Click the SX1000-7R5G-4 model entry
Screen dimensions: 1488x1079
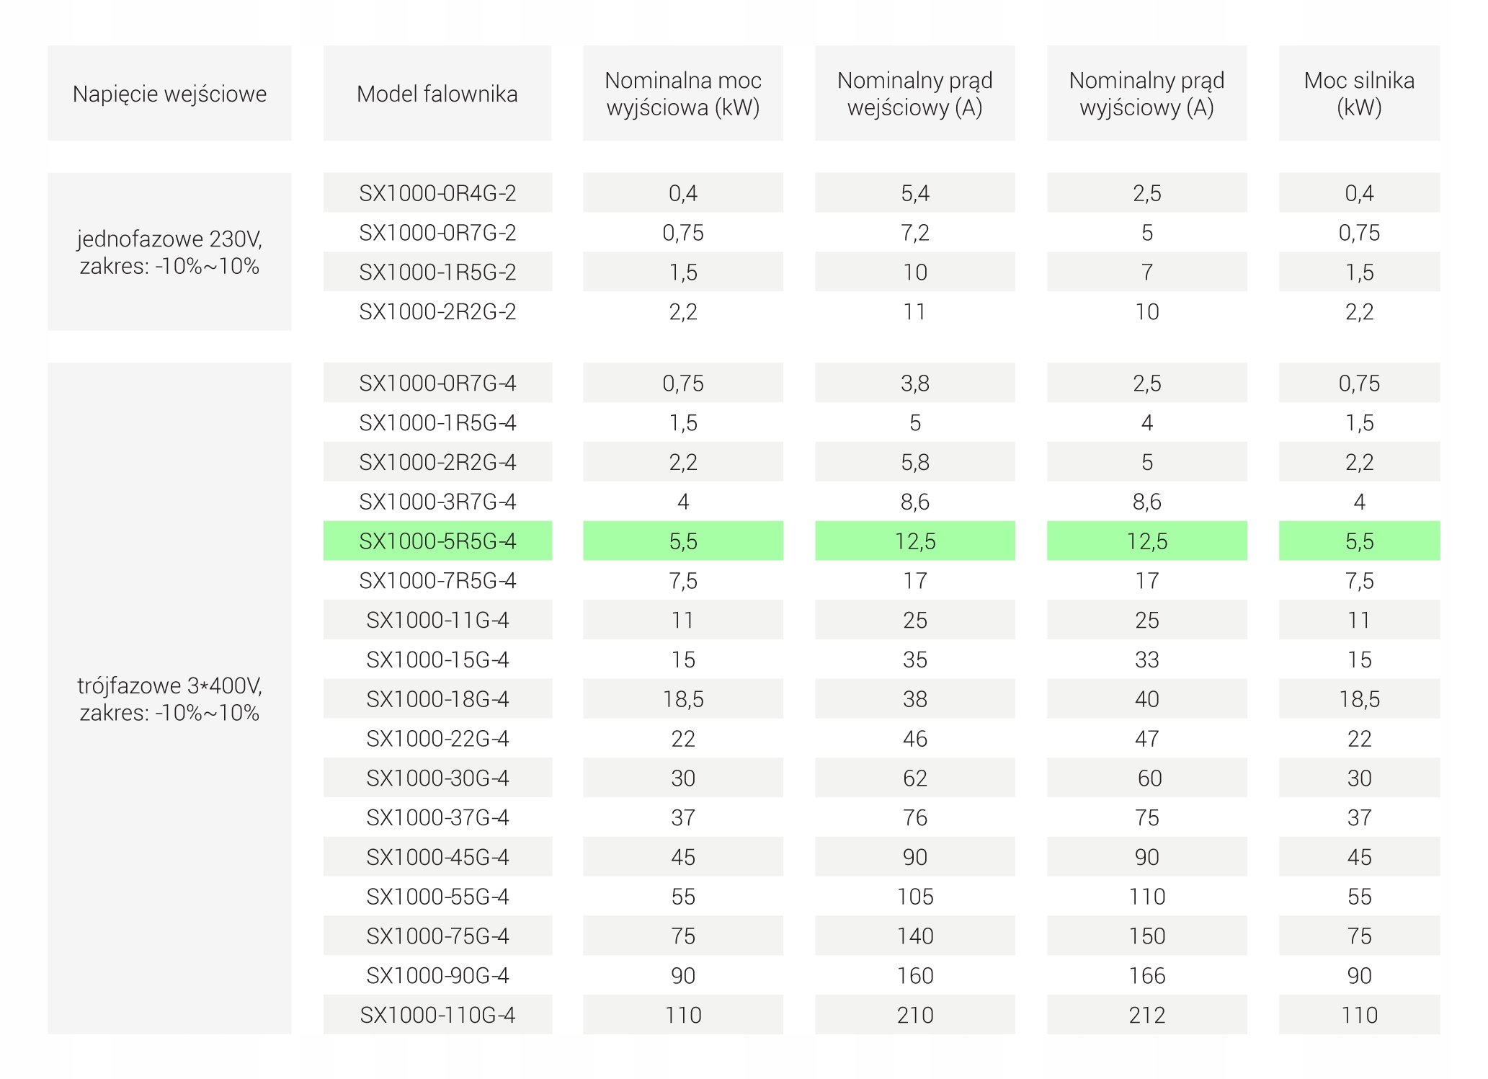(437, 580)
